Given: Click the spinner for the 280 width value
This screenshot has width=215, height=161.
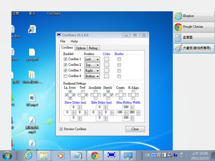Looking at the screenshot, I should (138, 113).
